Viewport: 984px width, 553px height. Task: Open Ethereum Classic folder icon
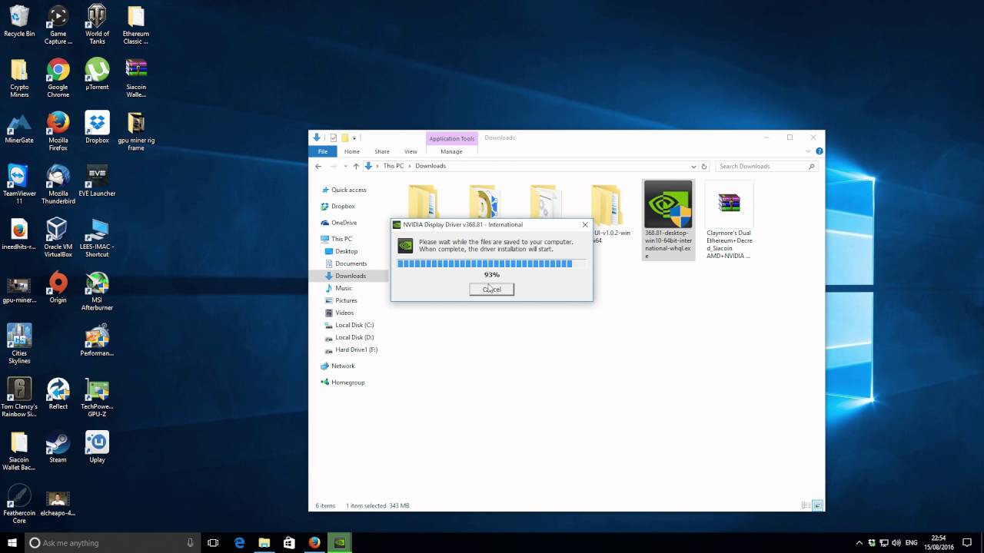tap(135, 25)
